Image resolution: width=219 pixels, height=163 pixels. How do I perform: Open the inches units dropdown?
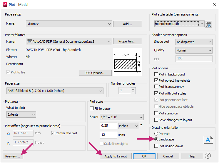128,126
